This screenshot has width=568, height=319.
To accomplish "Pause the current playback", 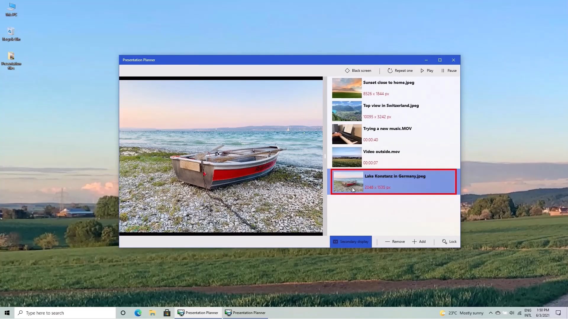I will (449, 71).
